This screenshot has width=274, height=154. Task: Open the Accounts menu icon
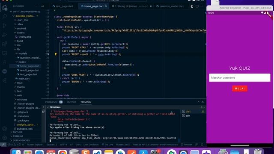5,129
